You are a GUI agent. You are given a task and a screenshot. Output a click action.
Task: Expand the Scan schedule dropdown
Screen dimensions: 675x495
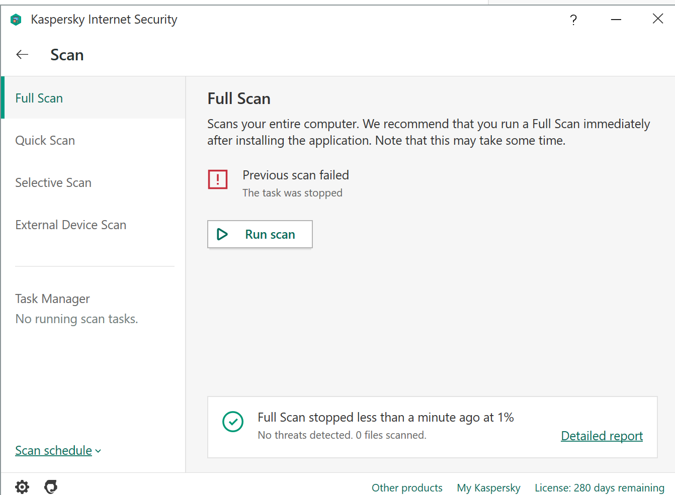[58, 450]
